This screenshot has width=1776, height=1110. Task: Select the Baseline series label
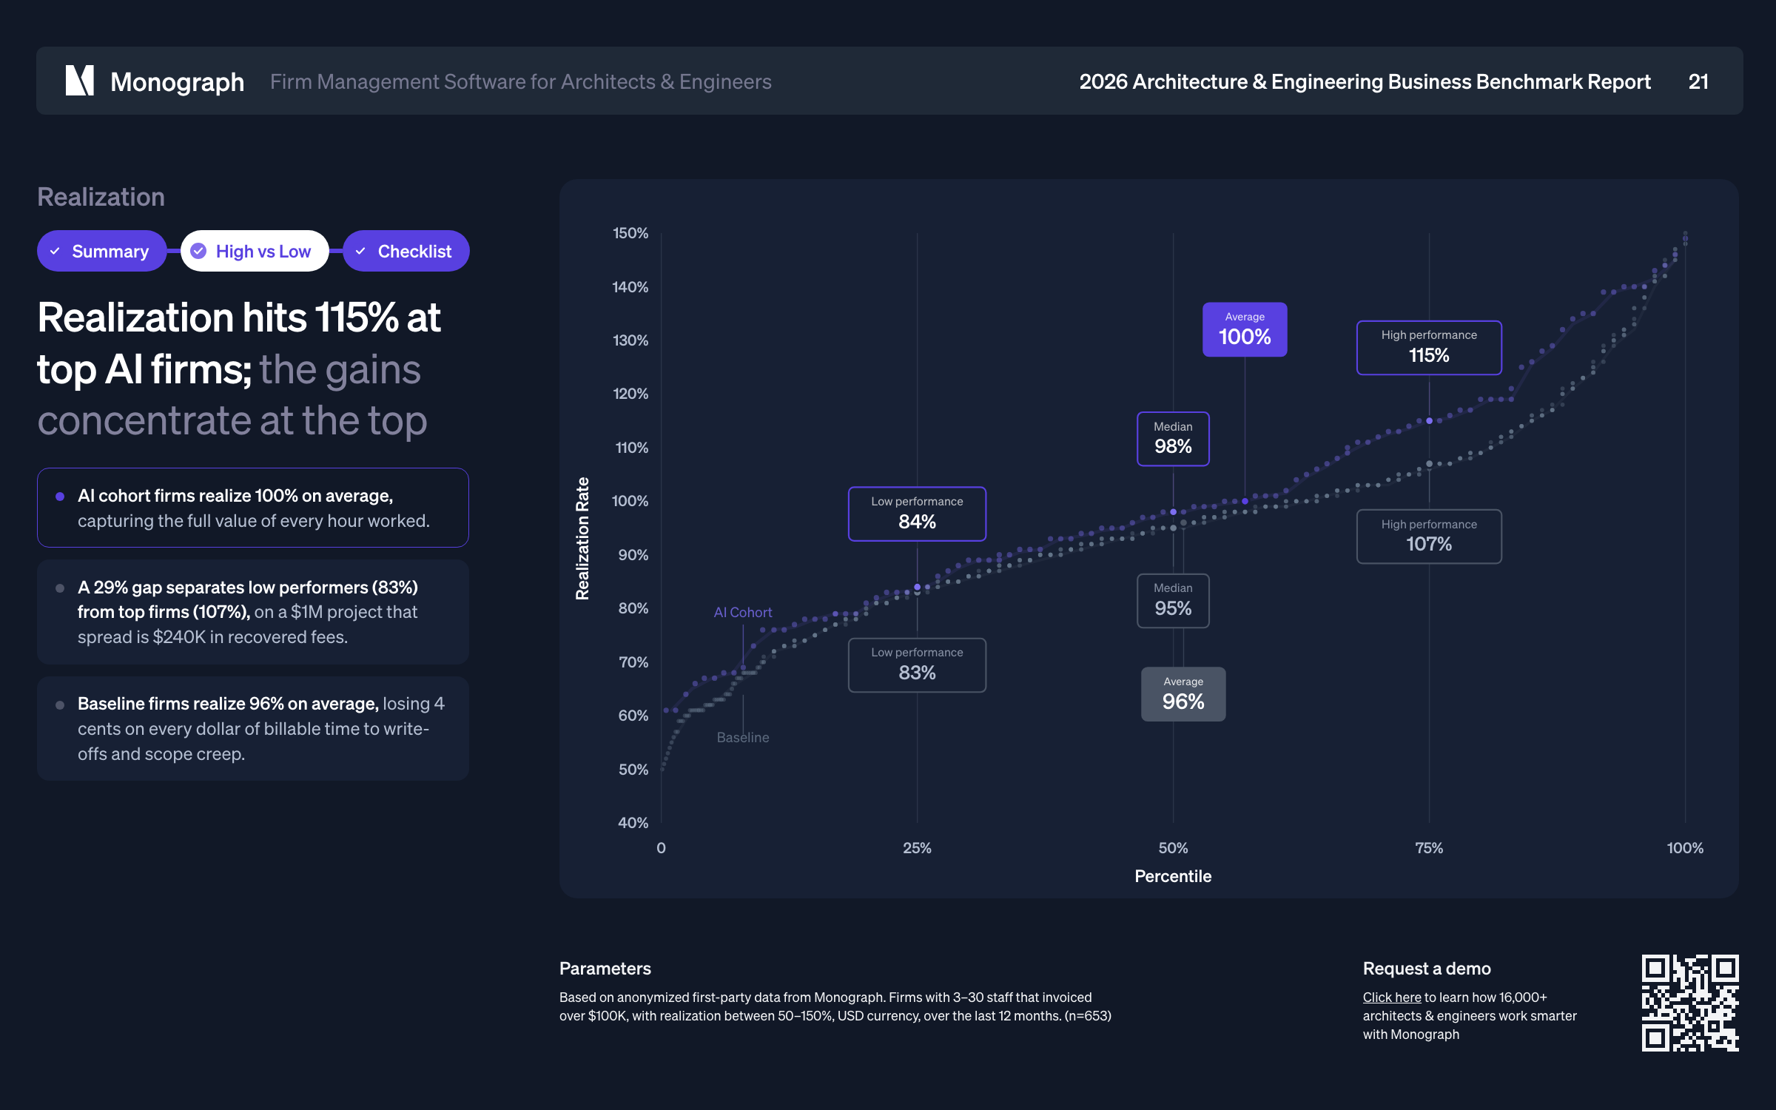point(742,738)
